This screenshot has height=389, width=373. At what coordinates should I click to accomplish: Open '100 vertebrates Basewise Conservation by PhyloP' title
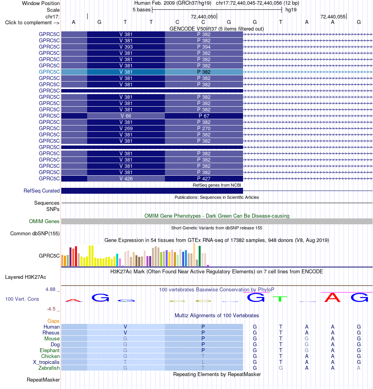tap(217, 289)
